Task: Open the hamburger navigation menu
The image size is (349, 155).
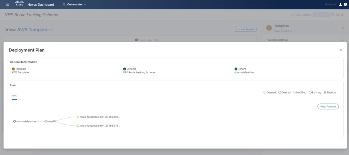Action: (8, 4)
